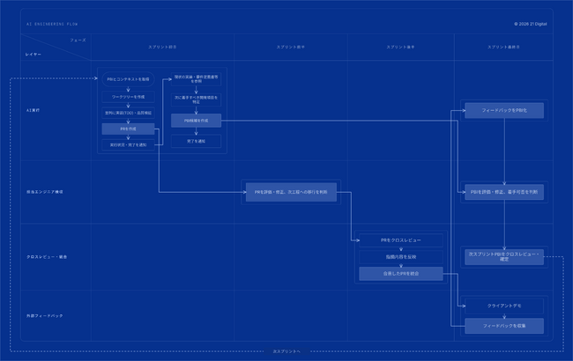This screenshot has width=573, height=361.
Task: Select the 'ワークツリーを作成' step box
Action: (128, 97)
